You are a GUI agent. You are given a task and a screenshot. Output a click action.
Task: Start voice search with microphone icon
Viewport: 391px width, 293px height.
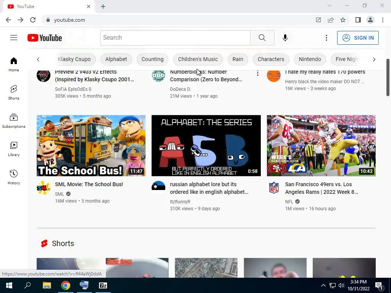coord(285,38)
